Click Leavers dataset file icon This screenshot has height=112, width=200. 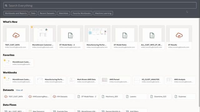(x=127, y=96)
